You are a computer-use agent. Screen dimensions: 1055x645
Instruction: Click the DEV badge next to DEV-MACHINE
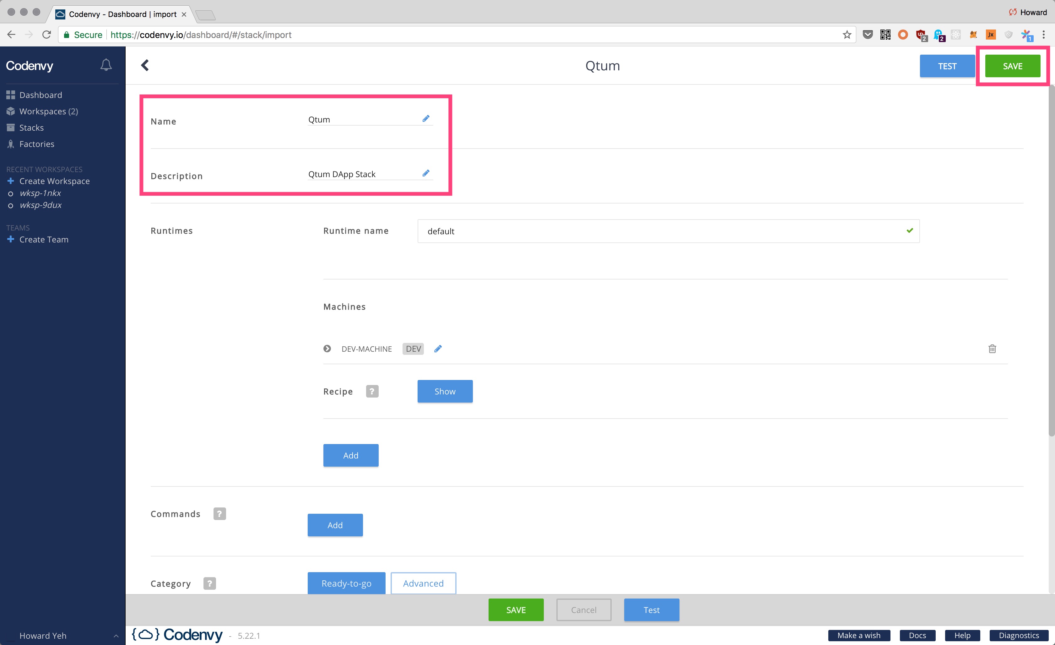click(413, 349)
